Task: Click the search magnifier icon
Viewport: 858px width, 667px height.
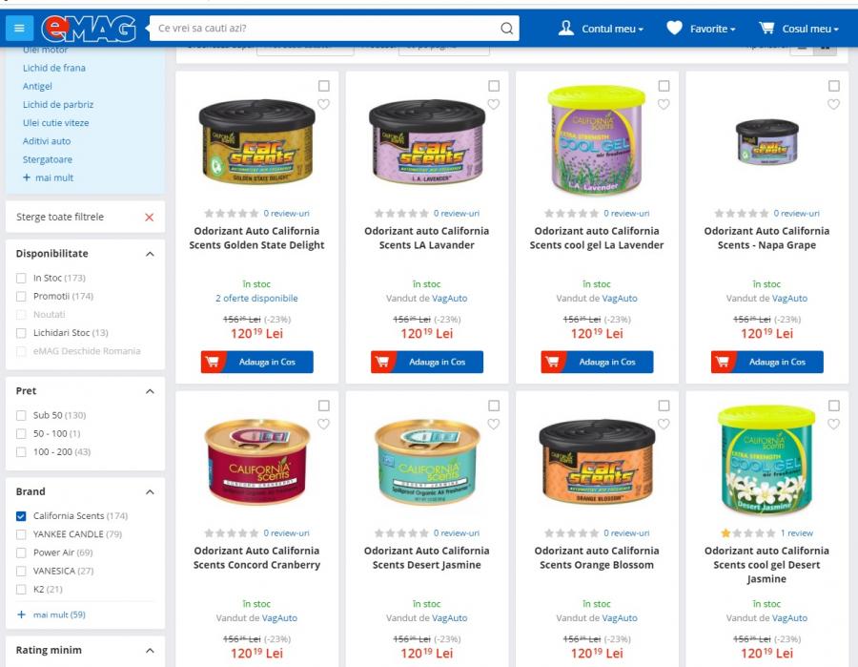Action: point(507,28)
